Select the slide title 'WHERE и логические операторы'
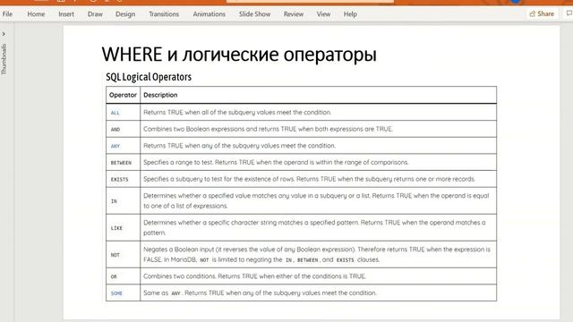This screenshot has width=573, height=322. coord(239,55)
